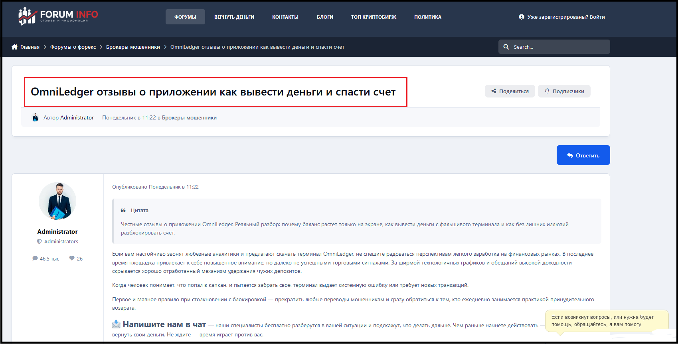Go to КОНТАКТЫ in the top navigation
The height and width of the screenshot is (344, 678).
pyautogui.click(x=285, y=17)
